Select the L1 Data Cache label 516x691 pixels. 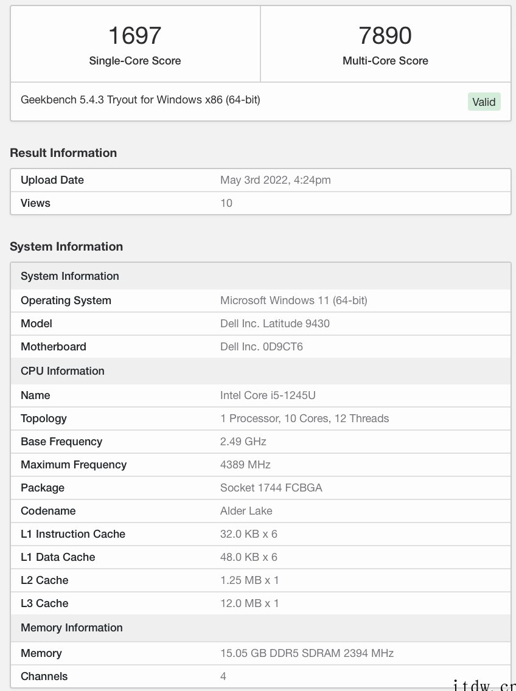pyautogui.click(x=58, y=557)
